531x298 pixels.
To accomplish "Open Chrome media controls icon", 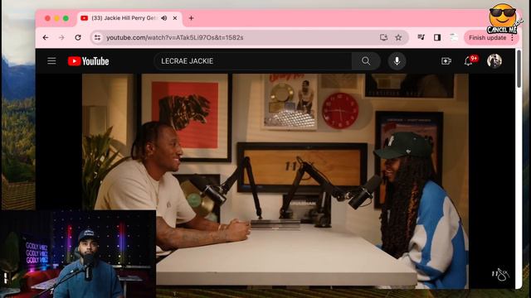I will click(x=421, y=37).
